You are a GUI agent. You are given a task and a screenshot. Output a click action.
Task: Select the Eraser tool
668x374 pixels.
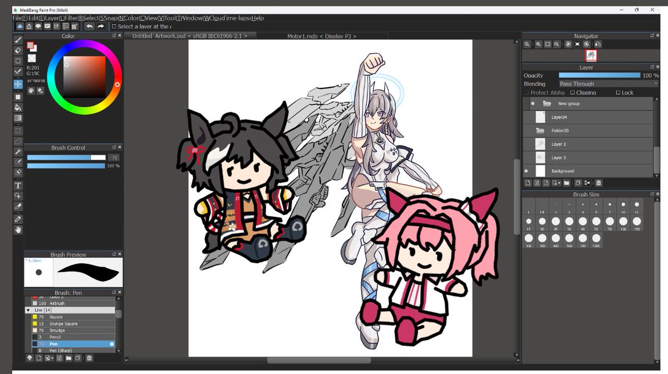coord(18,51)
